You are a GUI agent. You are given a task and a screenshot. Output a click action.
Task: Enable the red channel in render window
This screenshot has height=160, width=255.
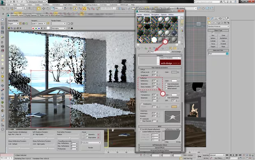click(33, 28)
